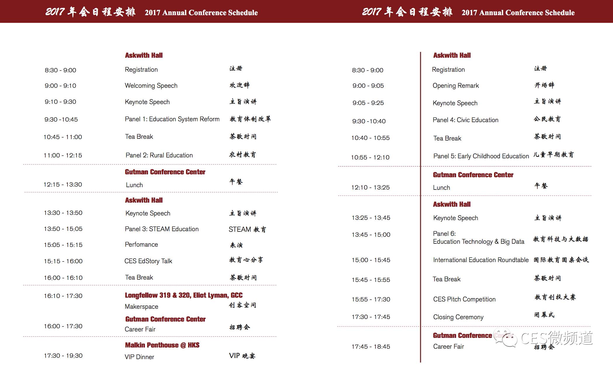
Task: Click the CES EdStory Talk entry
Action: 148,261
